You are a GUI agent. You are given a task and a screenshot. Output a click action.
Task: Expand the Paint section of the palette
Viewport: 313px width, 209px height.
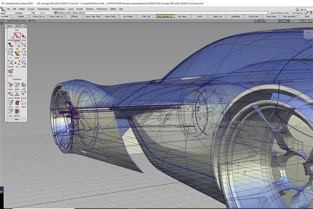(x=17, y=119)
